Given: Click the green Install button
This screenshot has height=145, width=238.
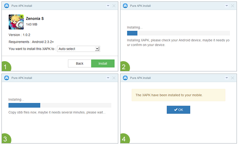Looking at the screenshot, I should click(x=103, y=63).
